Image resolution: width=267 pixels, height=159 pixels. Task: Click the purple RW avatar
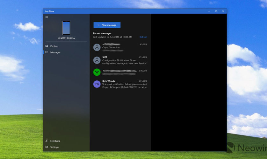tap(97, 84)
